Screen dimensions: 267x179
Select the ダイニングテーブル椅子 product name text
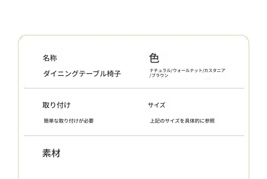point(82,74)
